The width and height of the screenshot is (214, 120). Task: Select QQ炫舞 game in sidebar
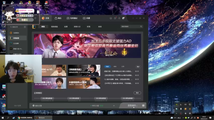(x=17, y=43)
